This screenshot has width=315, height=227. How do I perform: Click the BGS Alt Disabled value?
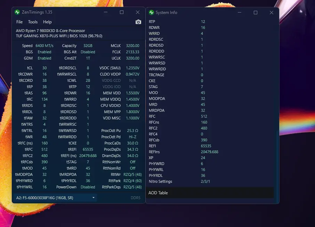88,52
